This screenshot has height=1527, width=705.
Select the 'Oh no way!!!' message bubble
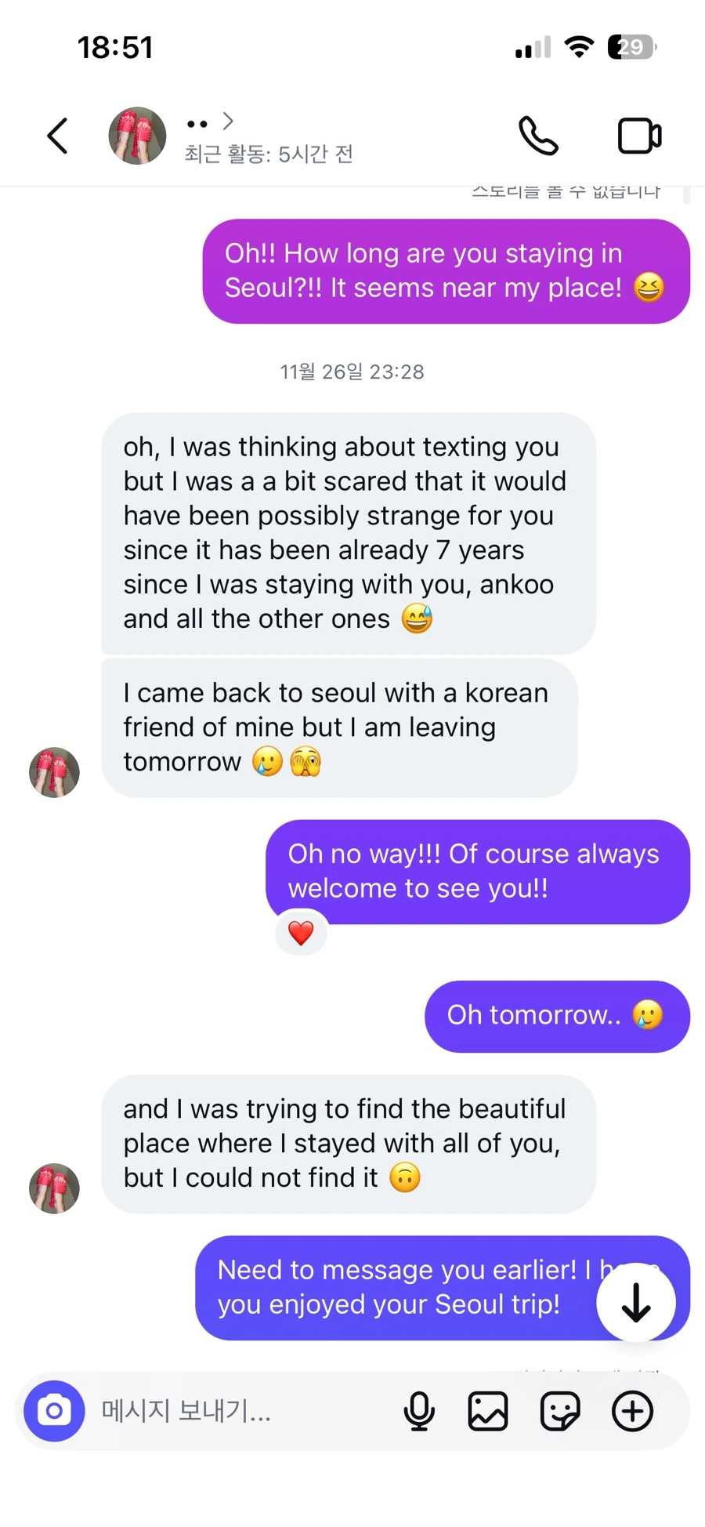coord(478,872)
